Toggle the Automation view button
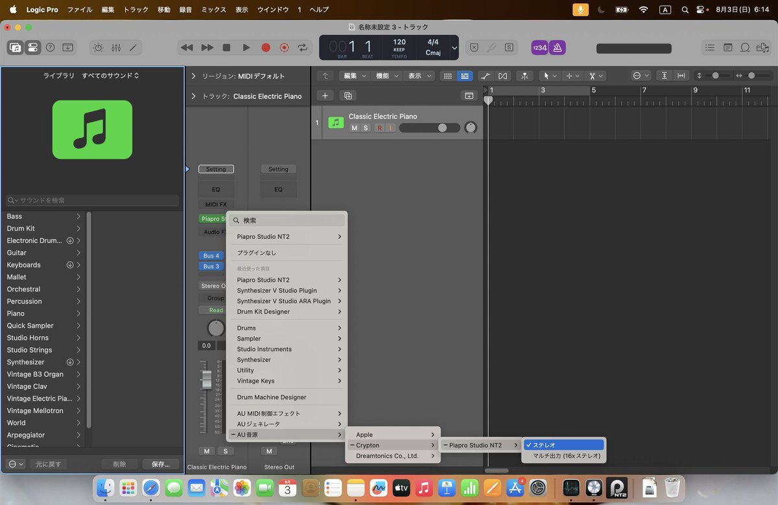The height and width of the screenshot is (505, 778). [x=486, y=76]
